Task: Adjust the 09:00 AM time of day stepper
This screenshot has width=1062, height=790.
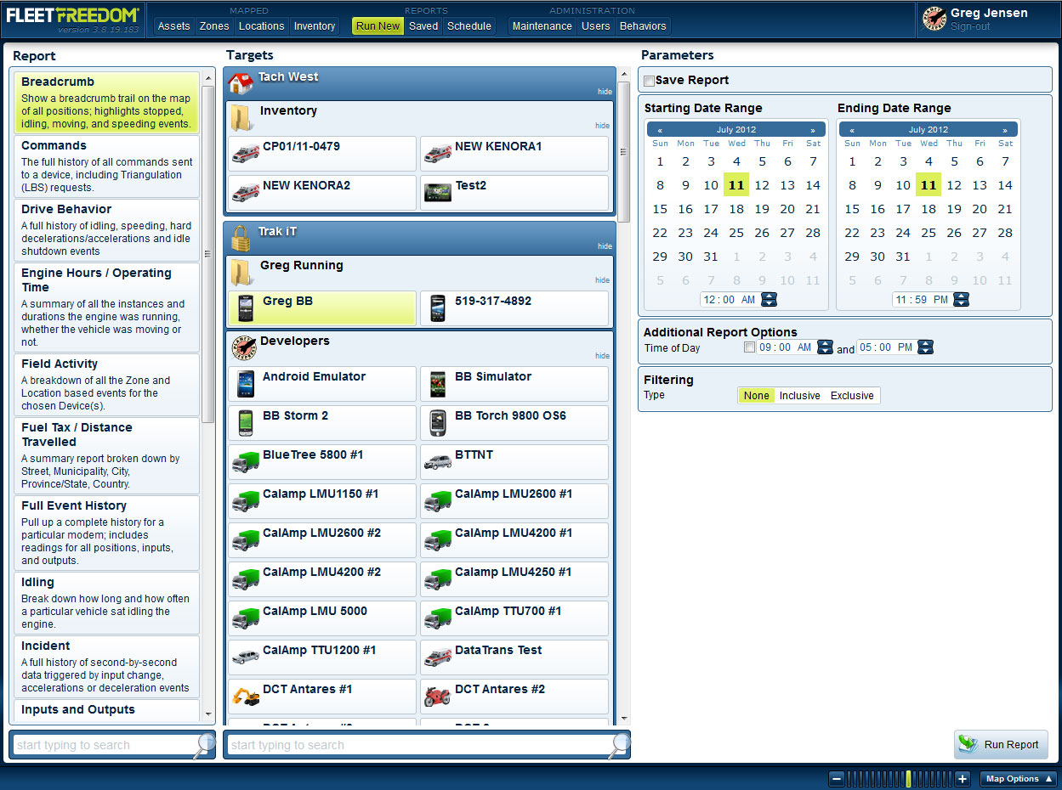Action: (x=825, y=347)
